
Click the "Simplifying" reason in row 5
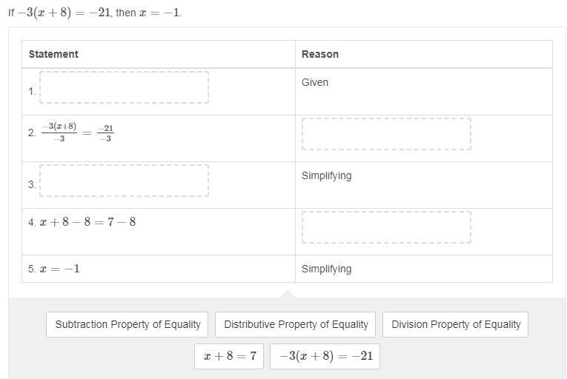pyautogui.click(x=326, y=269)
